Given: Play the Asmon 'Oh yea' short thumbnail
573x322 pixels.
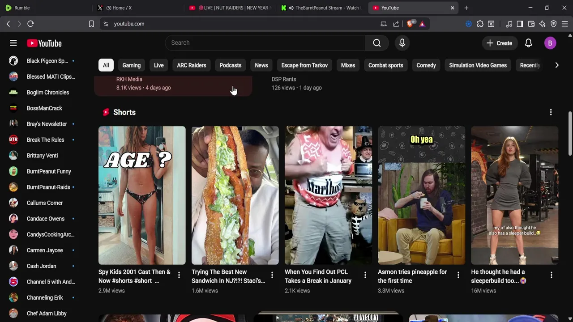Looking at the screenshot, I should pos(421,195).
